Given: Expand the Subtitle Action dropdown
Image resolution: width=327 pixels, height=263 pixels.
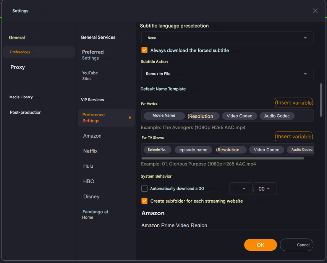Looking at the screenshot, I should pyautogui.click(x=227, y=74).
